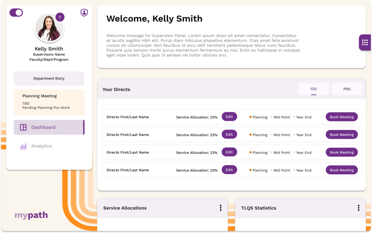Select Planning status dot in first row
The height and width of the screenshot is (233, 372).
(251, 117)
